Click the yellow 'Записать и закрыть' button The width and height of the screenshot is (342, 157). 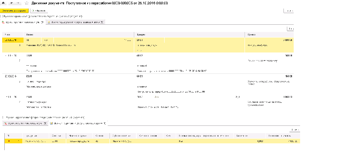pos(14,11)
